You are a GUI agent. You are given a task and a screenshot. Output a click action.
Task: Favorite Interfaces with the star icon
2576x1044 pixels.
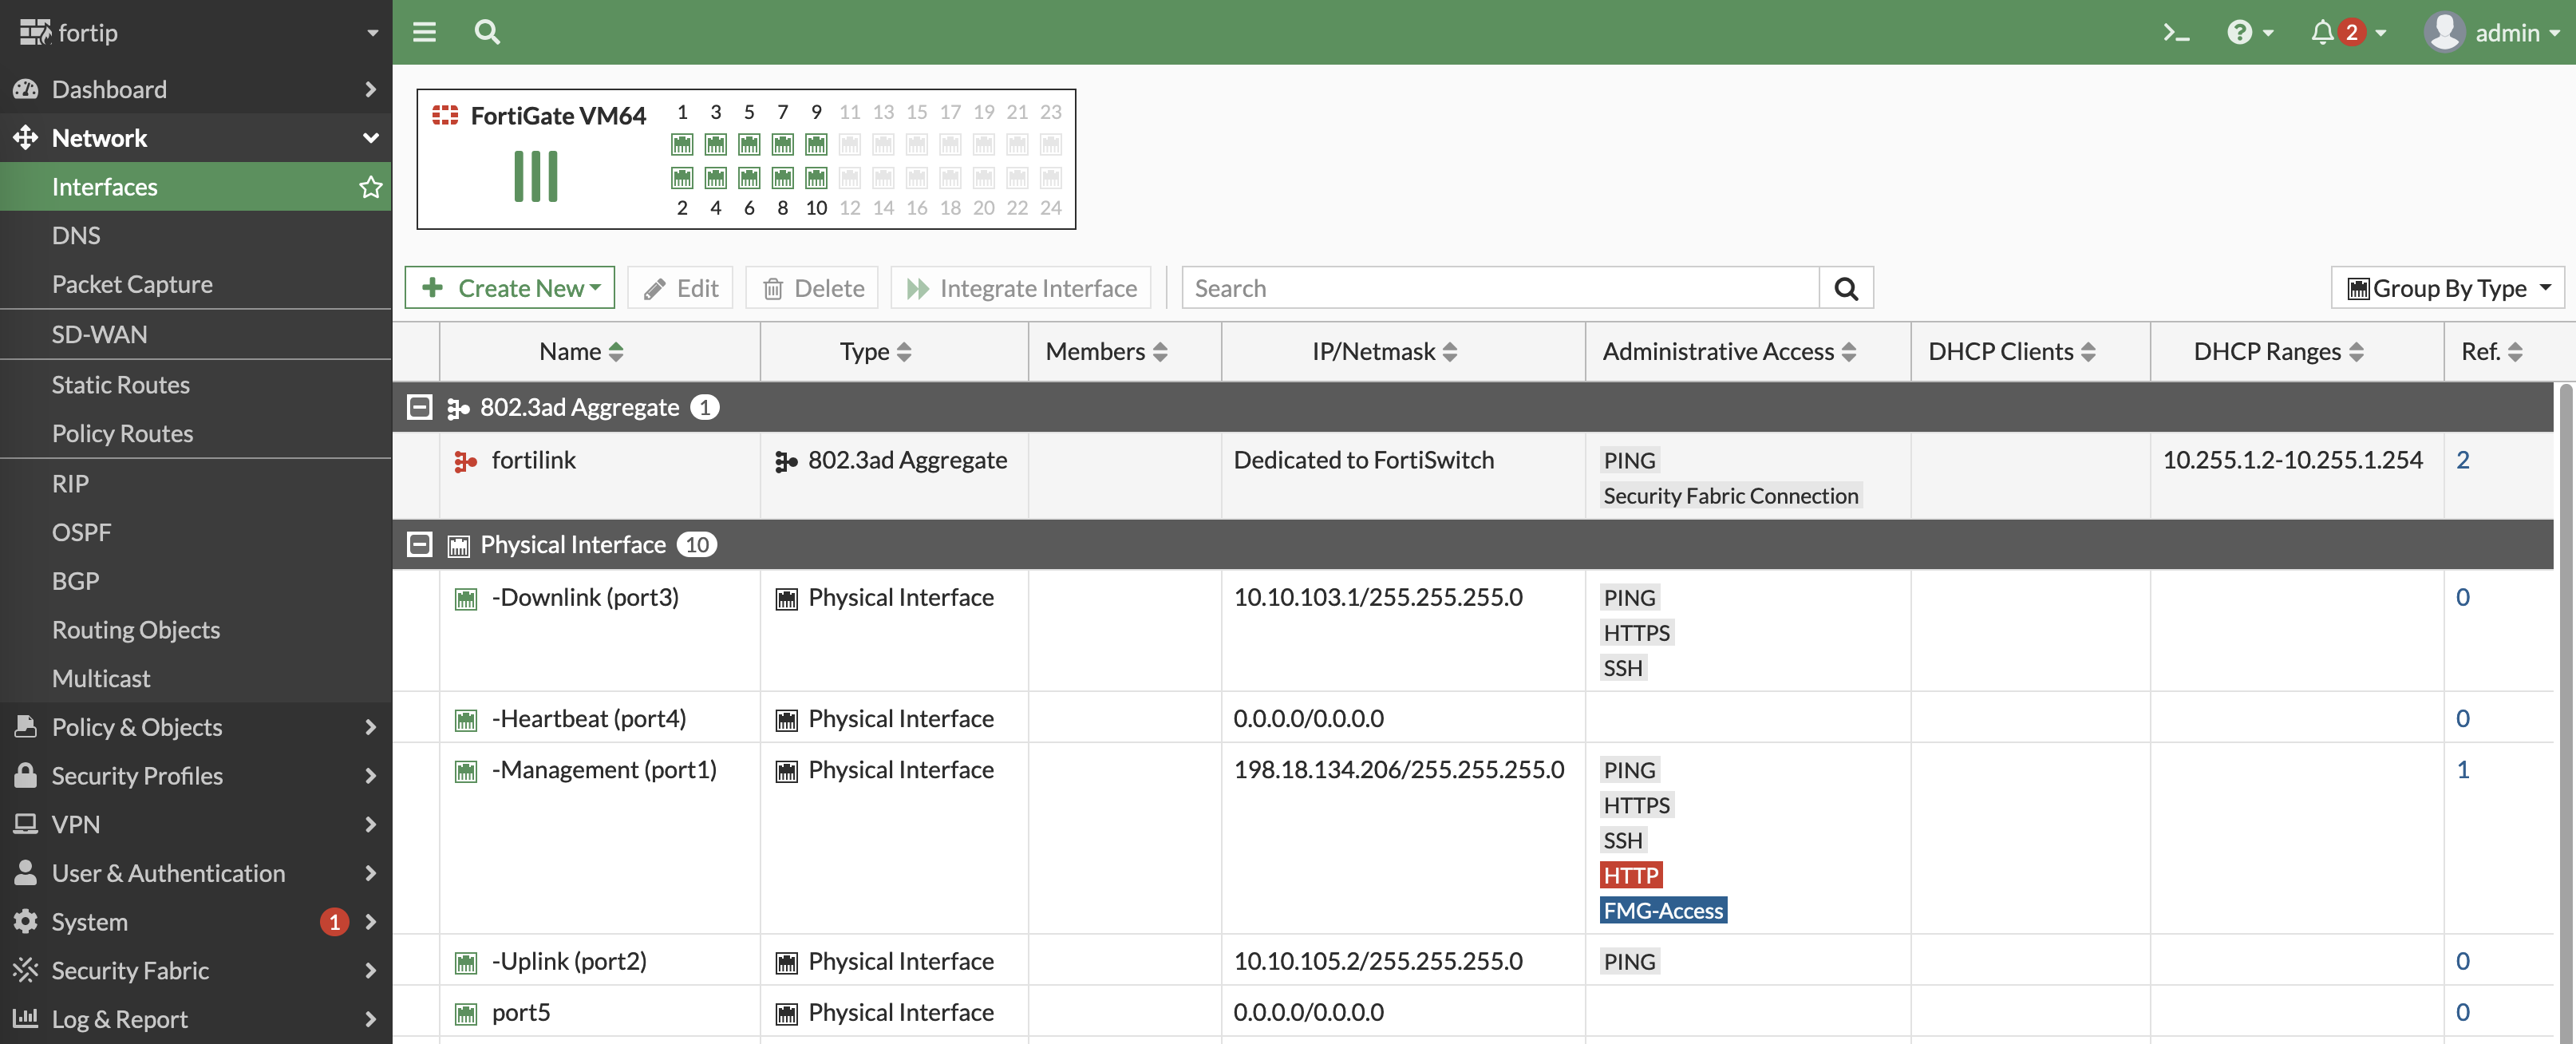370,187
